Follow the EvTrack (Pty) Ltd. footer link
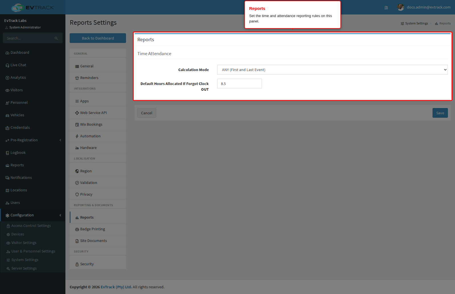The width and height of the screenshot is (455, 294). click(x=116, y=287)
